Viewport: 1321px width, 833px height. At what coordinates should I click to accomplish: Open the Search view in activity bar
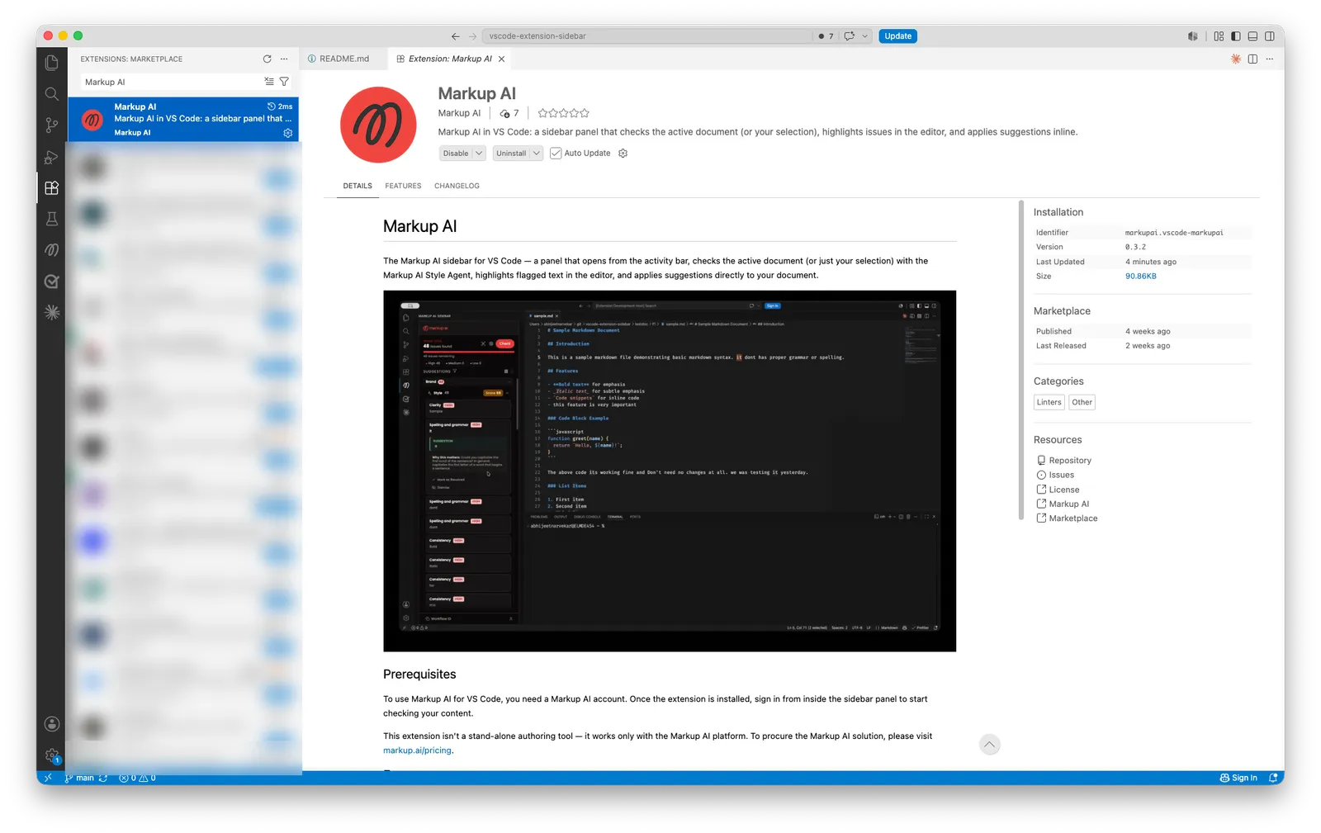51,94
